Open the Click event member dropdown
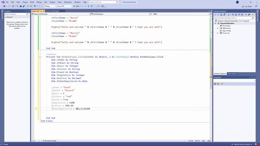Viewport: 260px width, 146px height. (180, 14)
